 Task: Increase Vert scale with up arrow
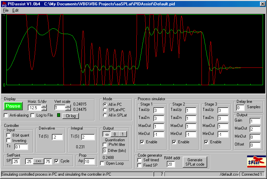click(68, 106)
